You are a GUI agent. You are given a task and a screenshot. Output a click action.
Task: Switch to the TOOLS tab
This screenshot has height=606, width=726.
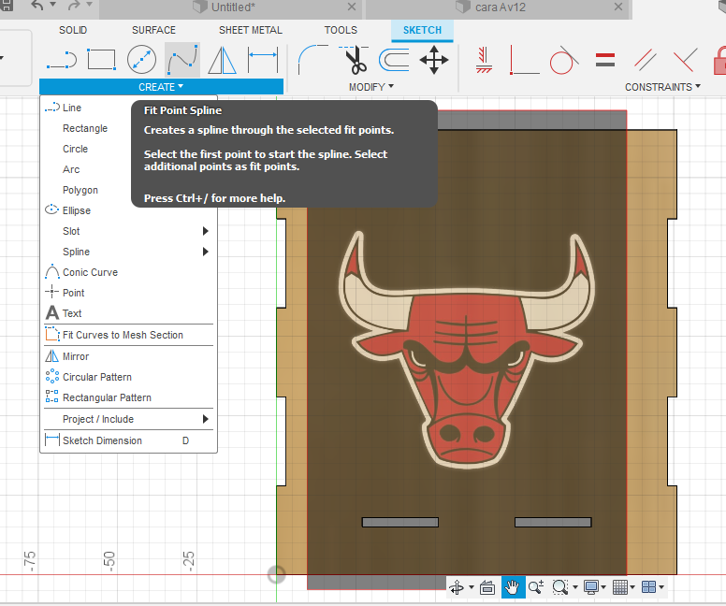tap(341, 30)
